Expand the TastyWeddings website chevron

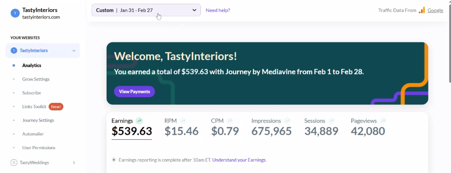tap(74, 163)
